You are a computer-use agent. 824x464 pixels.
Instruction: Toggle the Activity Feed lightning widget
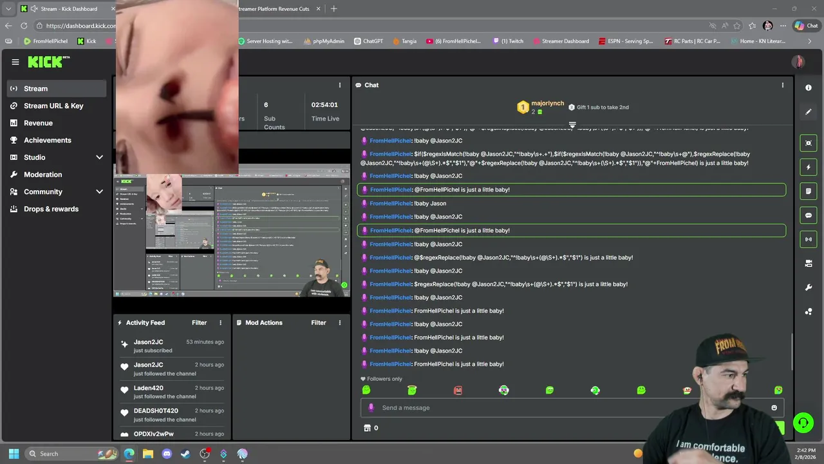point(809,167)
